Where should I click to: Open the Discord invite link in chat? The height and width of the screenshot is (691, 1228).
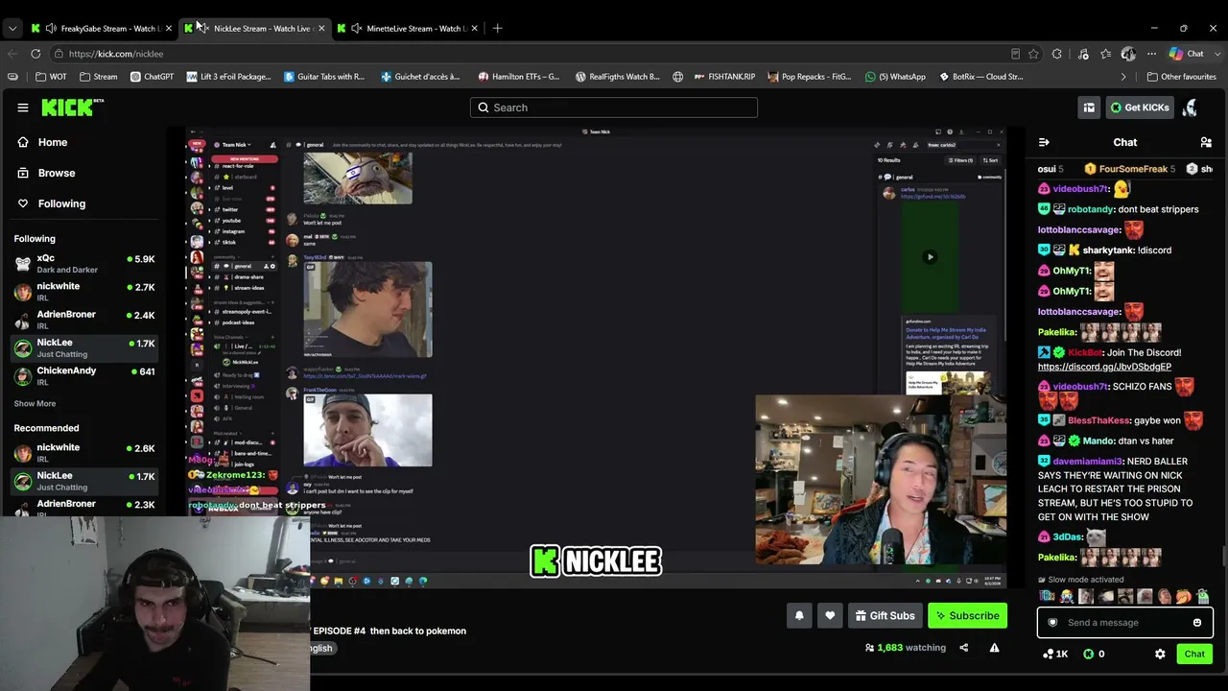(x=1104, y=367)
